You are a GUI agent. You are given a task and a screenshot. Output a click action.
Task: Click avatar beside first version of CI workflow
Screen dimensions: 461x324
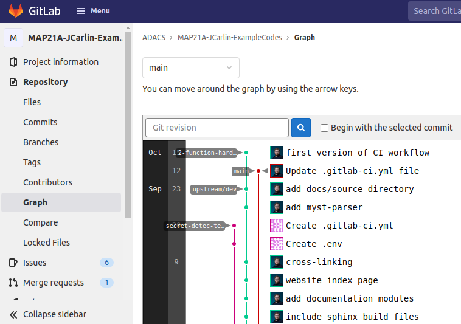pyautogui.click(x=277, y=153)
